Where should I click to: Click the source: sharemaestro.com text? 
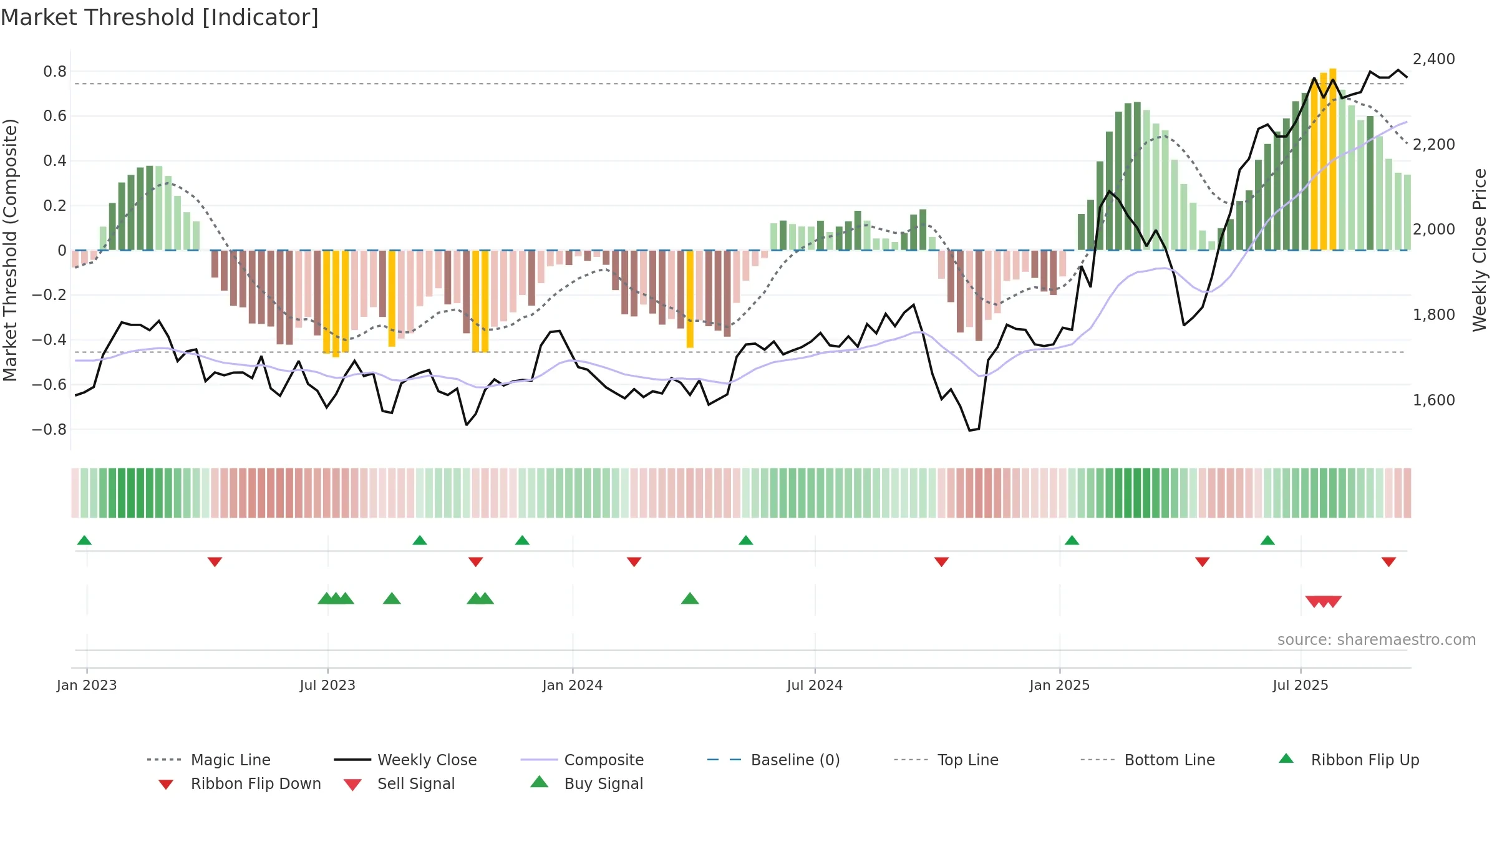pos(1376,640)
